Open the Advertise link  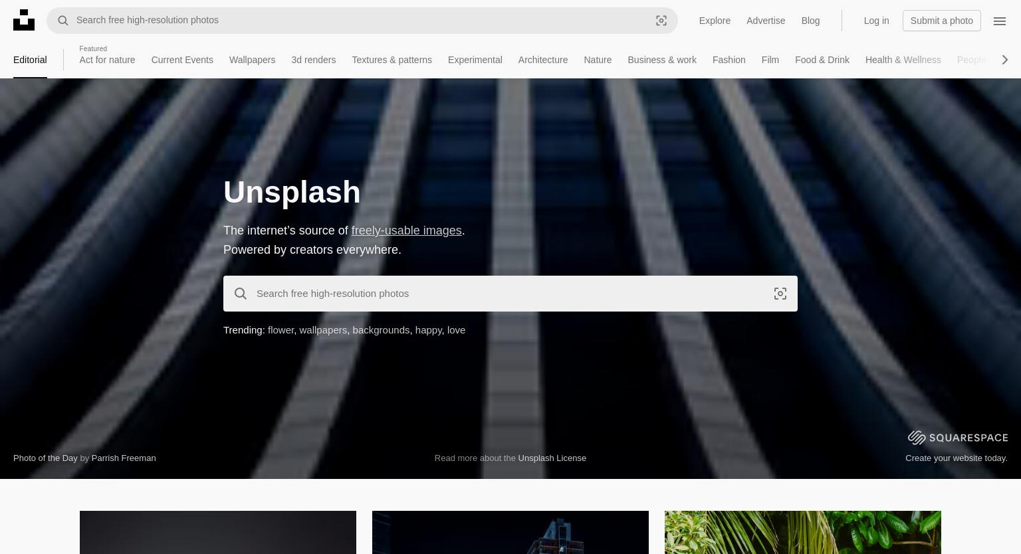[766, 21]
